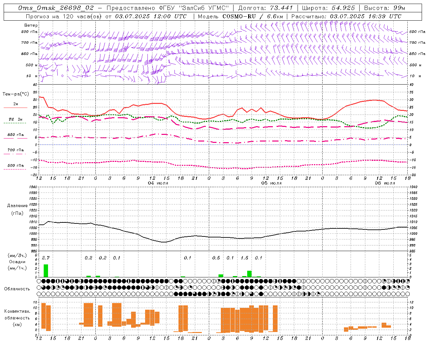The image size is (427, 341).
Task: Click the model name COSMO-RU
Action: point(239,16)
